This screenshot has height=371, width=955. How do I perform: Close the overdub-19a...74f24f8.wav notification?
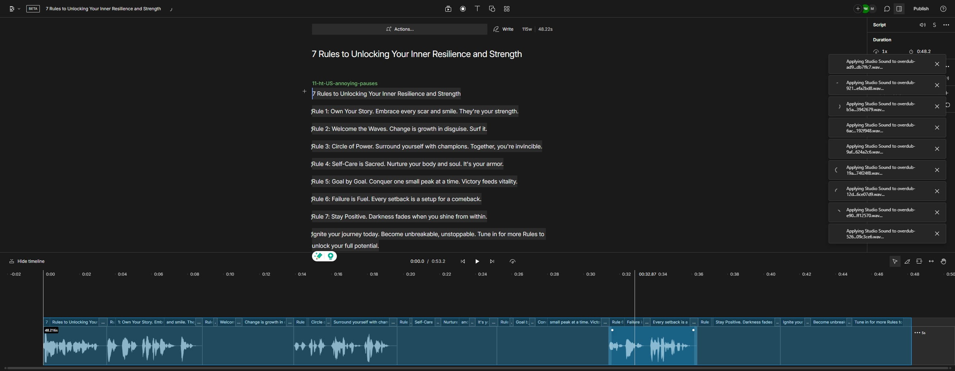(937, 170)
